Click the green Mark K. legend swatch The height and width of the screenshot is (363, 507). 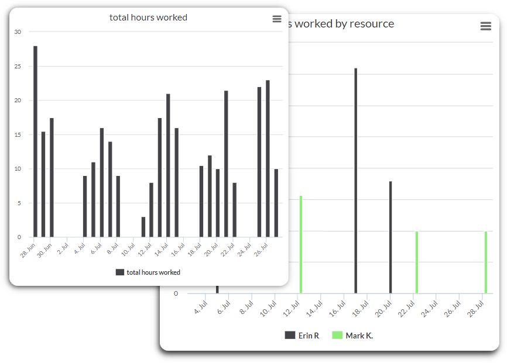click(x=337, y=336)
